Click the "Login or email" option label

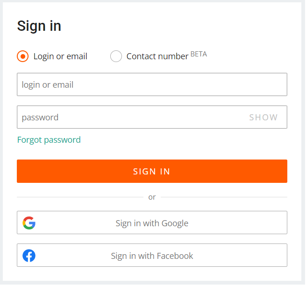(x=60, y=56)
